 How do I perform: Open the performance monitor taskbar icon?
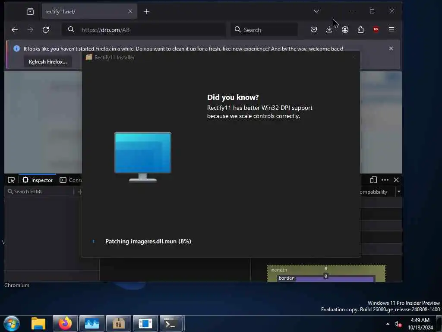pyautogui.click(x=92, y=323)
